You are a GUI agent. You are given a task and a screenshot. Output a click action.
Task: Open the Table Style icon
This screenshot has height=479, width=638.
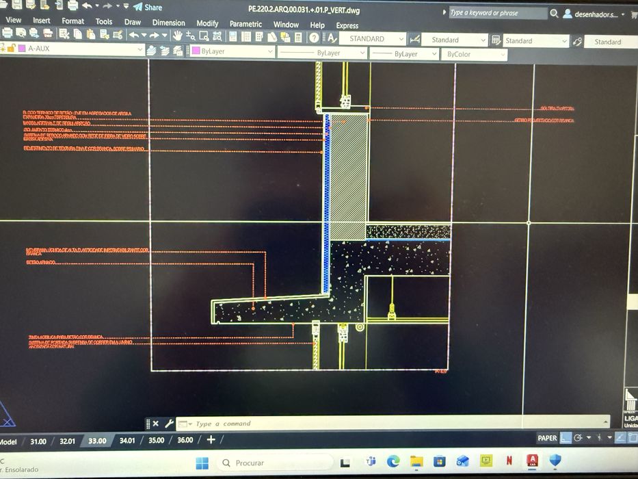click(496, 40)
